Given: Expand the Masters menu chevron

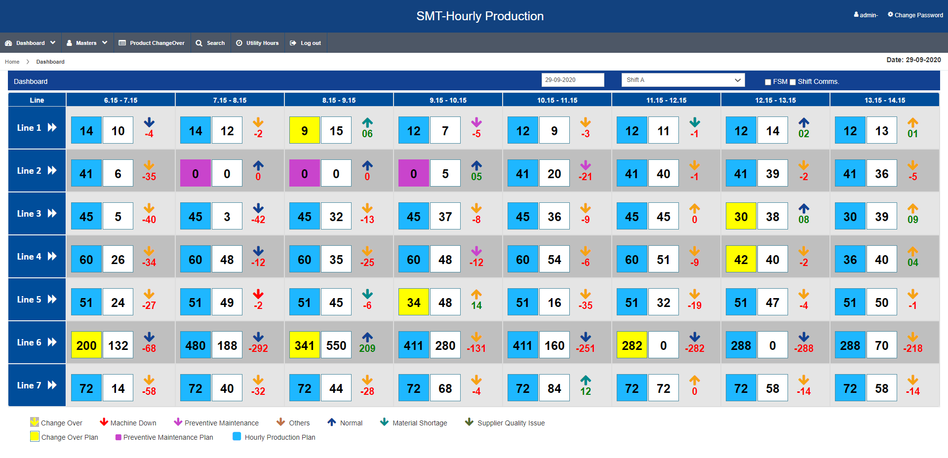Looking at the screenshot, I should (x=105, y=43).
